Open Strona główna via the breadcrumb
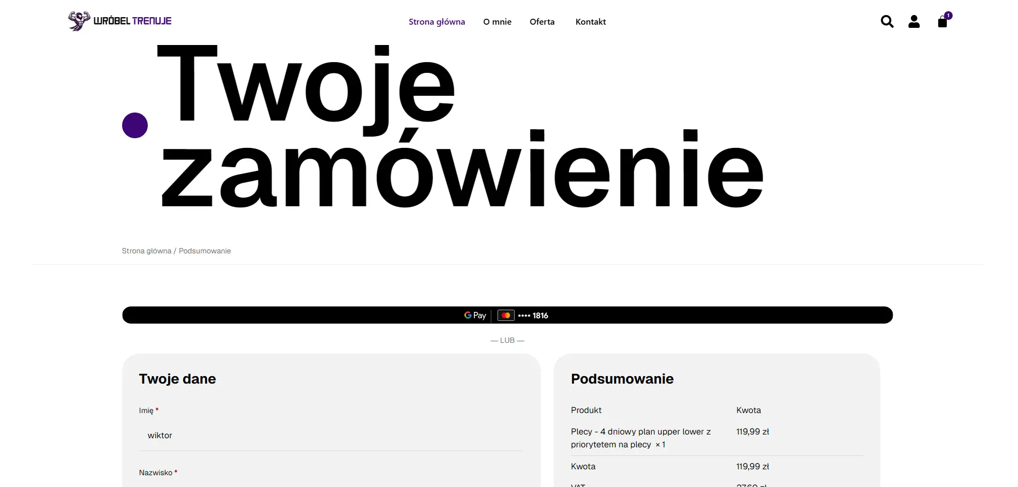 point(146,251)
